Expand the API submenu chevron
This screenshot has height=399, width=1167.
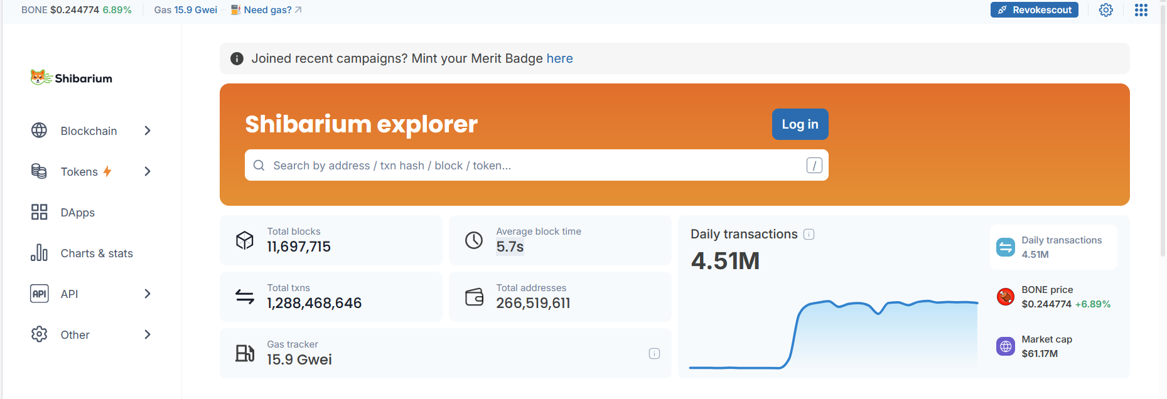click(x=148, y=294)
